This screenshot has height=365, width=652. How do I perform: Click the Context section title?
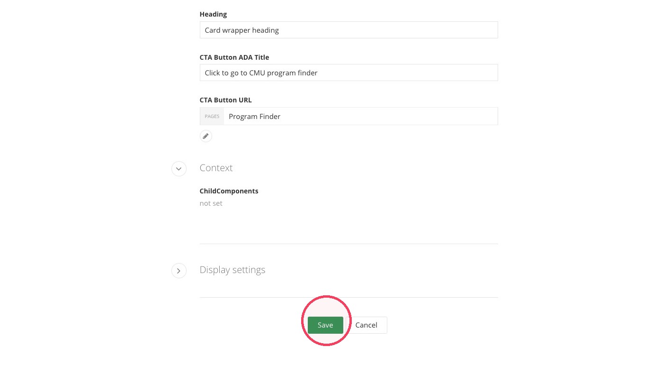(216, 168)
